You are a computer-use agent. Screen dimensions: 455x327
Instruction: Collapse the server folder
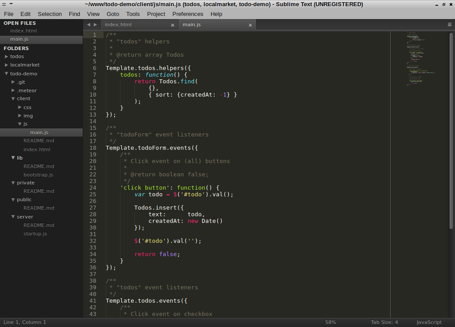click(x=13, y=217)
